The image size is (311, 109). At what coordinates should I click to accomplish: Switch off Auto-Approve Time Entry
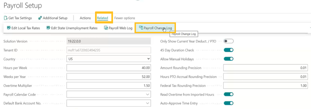pyautogui.click(x=228, y=103)
